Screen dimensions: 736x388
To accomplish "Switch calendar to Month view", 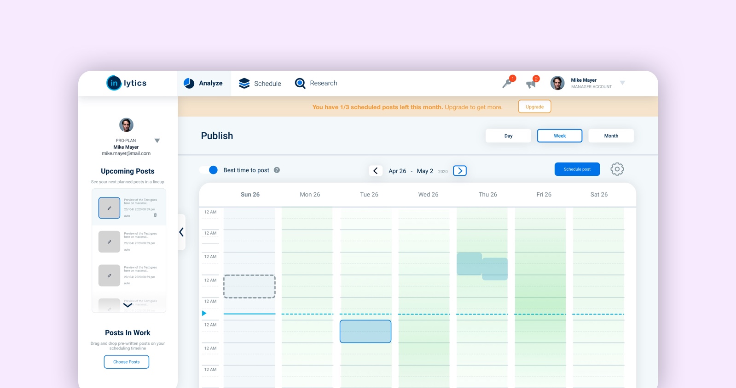I will click(611, 136).
